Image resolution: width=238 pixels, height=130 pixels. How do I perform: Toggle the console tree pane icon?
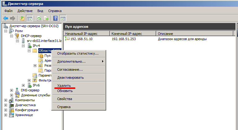[29, 19]
